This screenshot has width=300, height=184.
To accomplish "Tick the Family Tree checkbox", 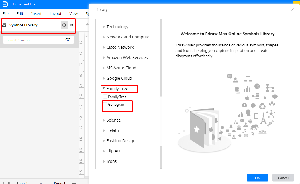I will tap(105, 97).
